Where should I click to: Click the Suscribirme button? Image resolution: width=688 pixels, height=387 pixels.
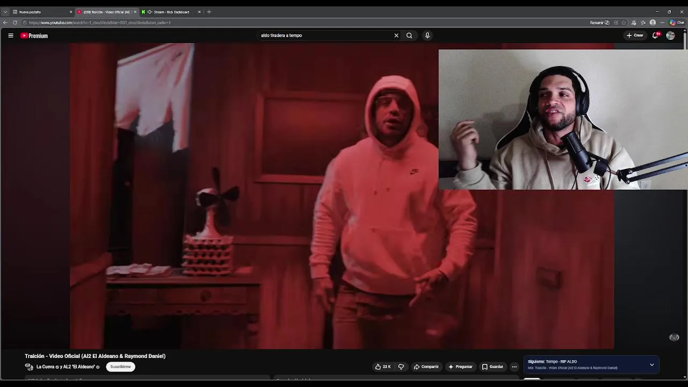click(120, 367)
